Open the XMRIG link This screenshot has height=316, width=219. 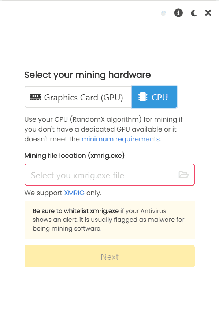pos(74,193)
